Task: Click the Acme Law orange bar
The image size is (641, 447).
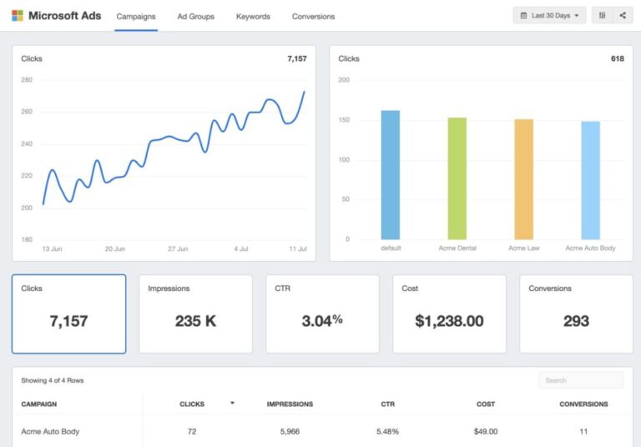Action: (523, 179)
